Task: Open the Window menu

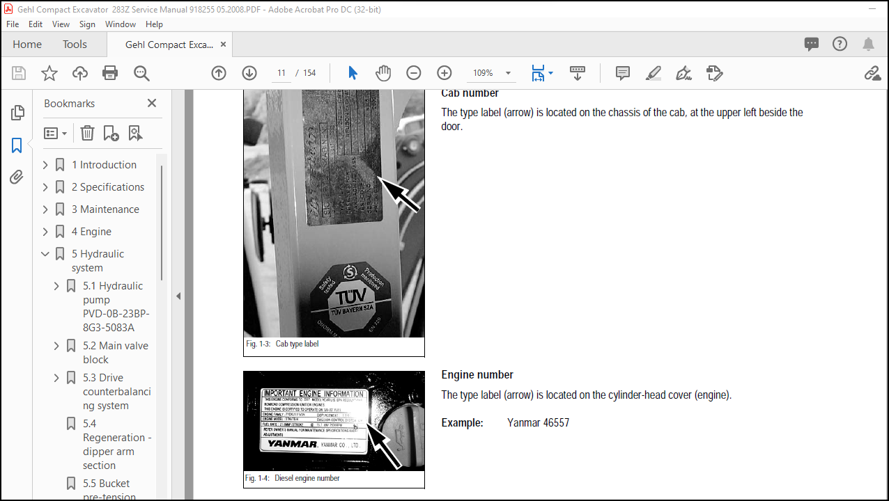Action: [x=121, y=24]
